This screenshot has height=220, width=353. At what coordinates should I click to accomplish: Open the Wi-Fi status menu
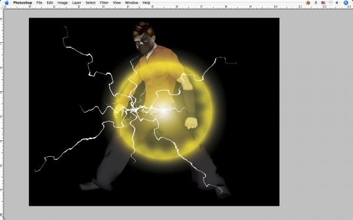coord(331,3)
